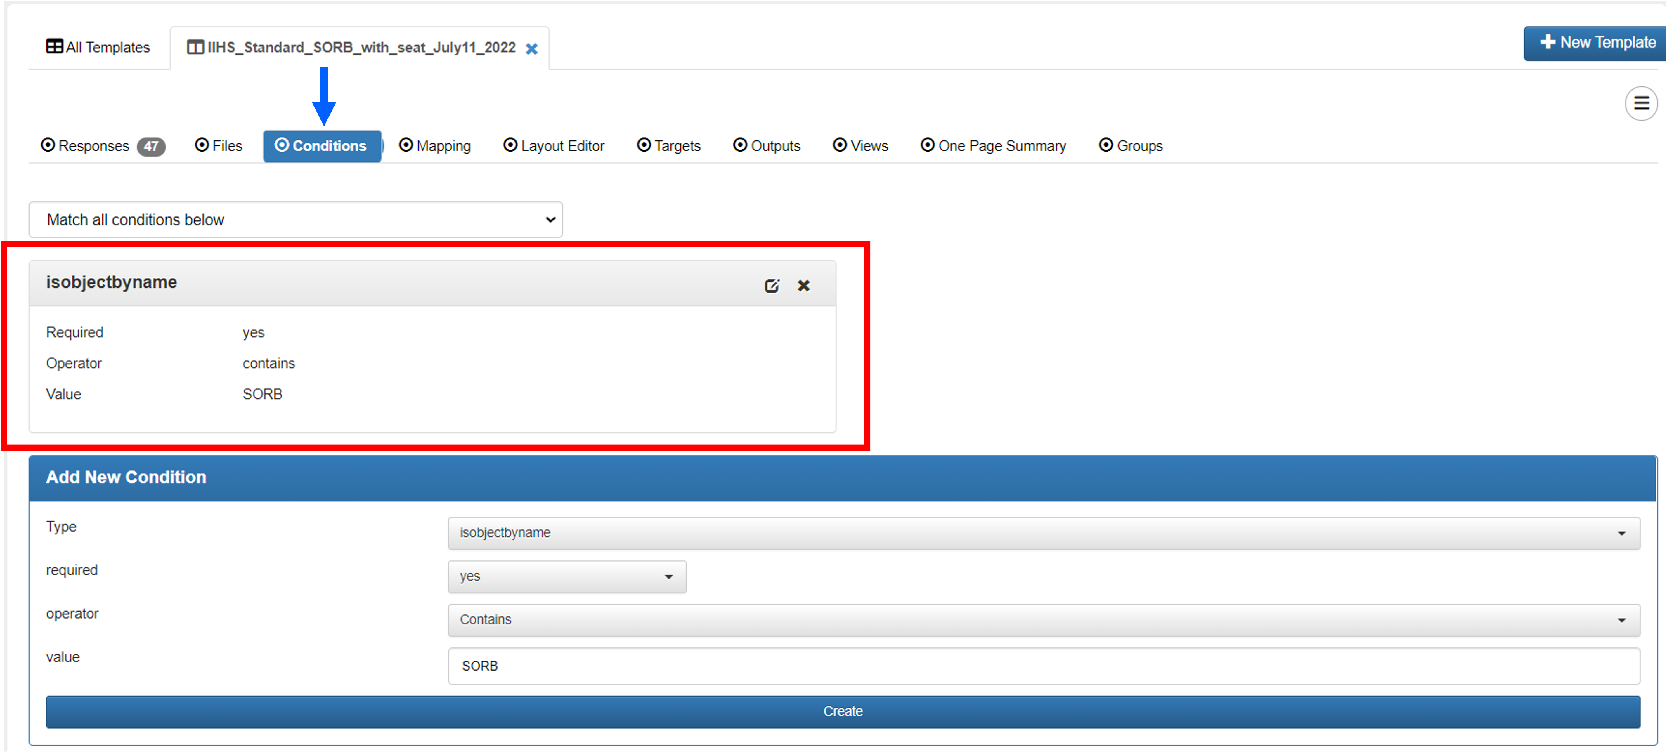Click the yes value beside Required
This screenshot has height=752, width=1667.
click(x=253, y=333)
